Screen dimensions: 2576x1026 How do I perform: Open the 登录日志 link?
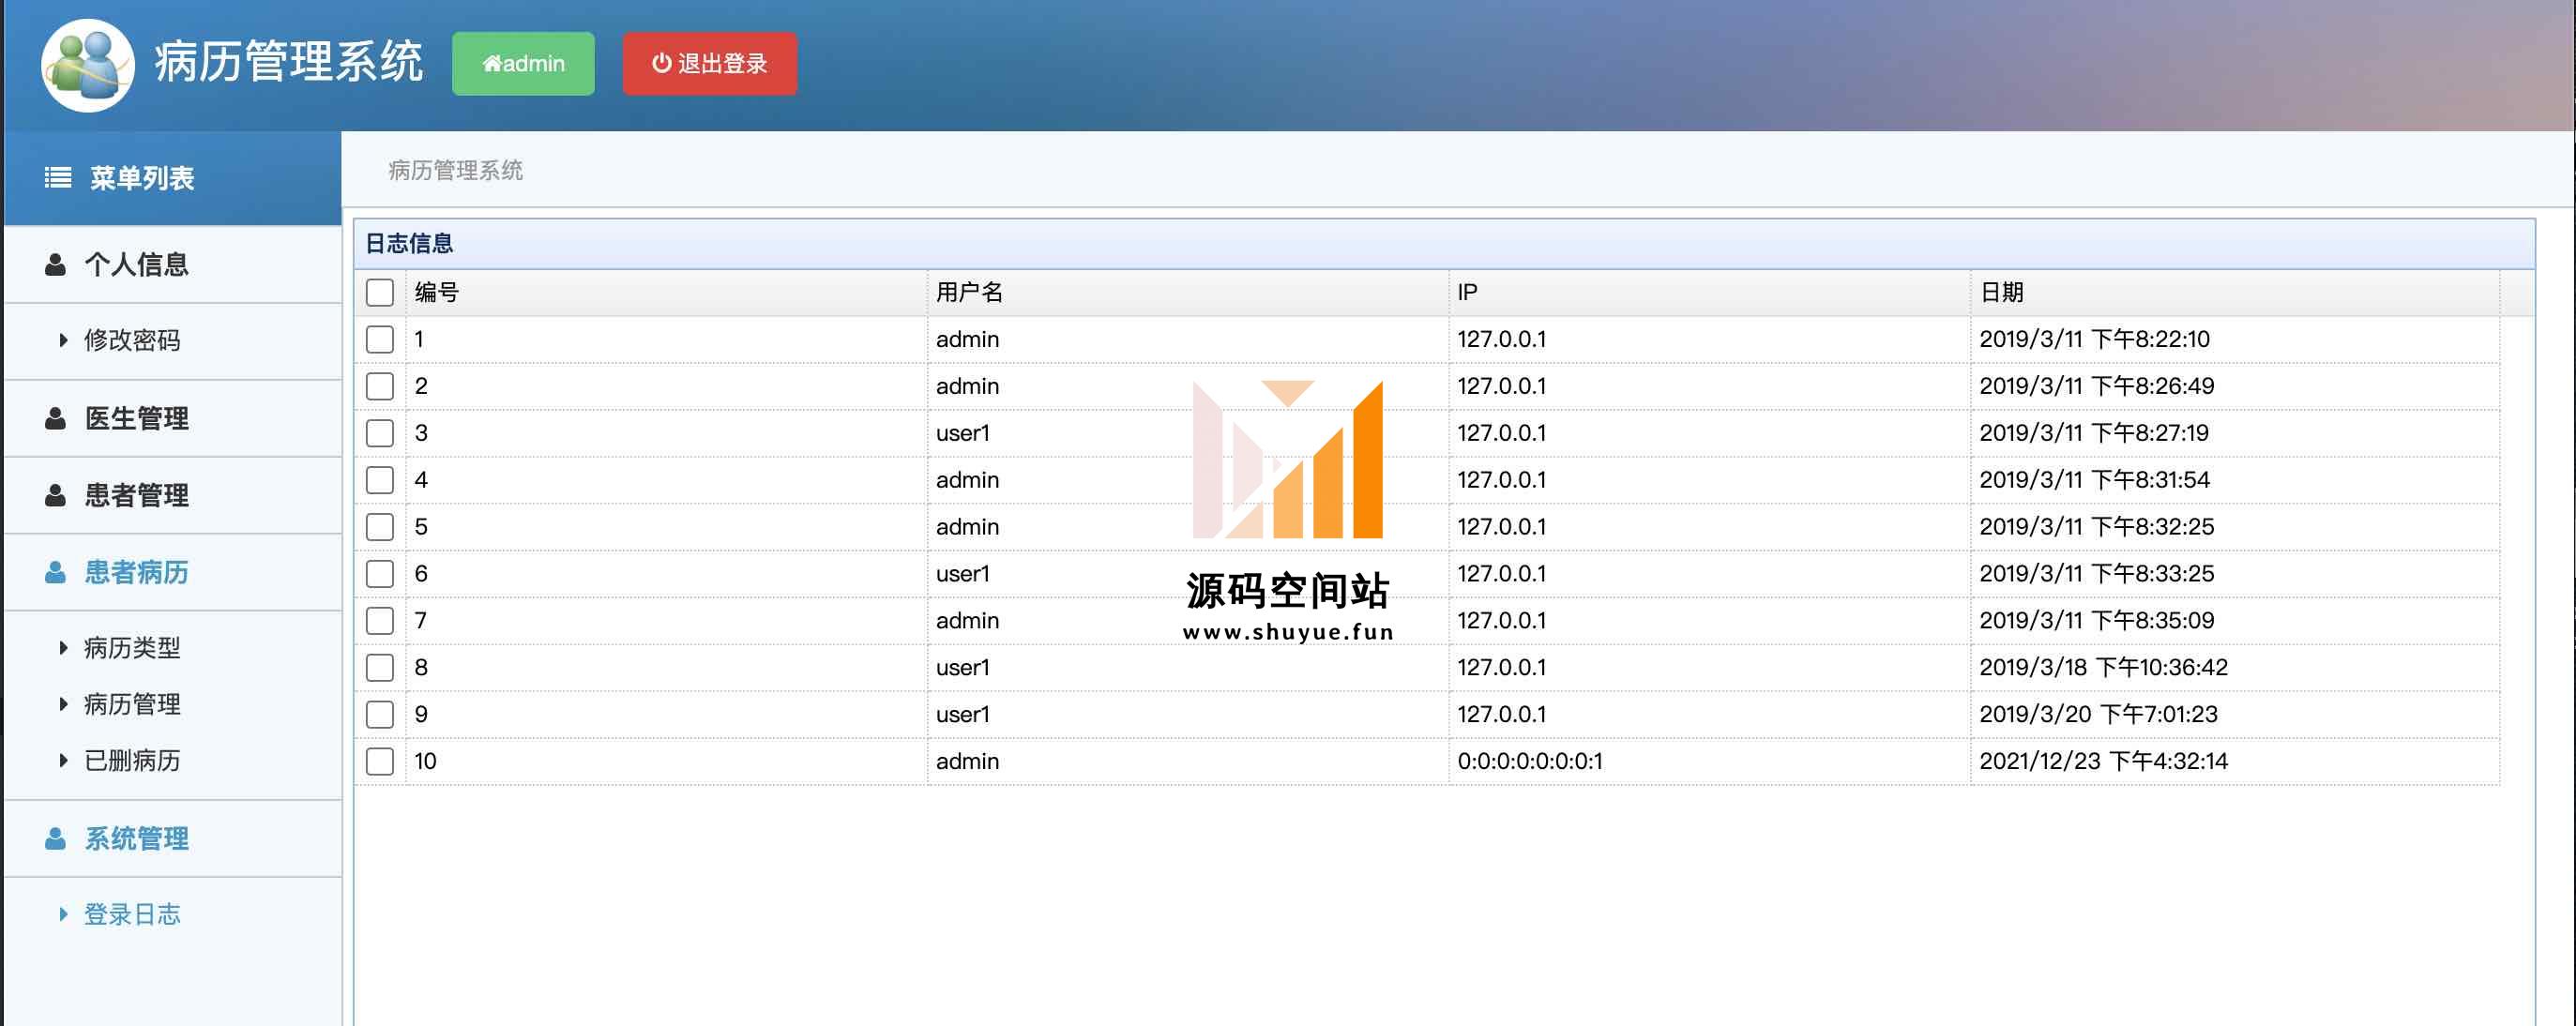coord(132,915)
